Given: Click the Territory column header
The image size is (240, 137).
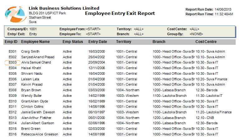Looking at the screenshot, I should click(124, 42).
